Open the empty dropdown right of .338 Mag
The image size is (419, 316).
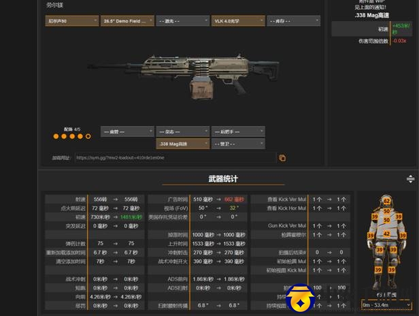pos(238,144)
